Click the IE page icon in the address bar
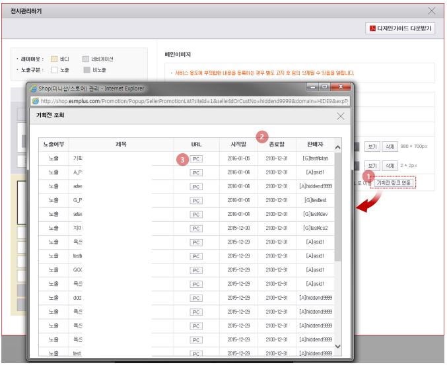Screen dimensions: 447x383 [36, 101]
